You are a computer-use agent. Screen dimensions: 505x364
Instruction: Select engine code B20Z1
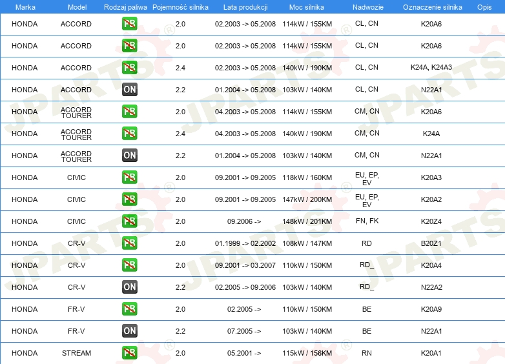click(431, 243)
